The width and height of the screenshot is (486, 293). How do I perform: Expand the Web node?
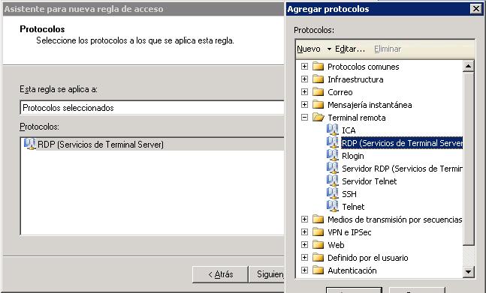tap(305, 245)
